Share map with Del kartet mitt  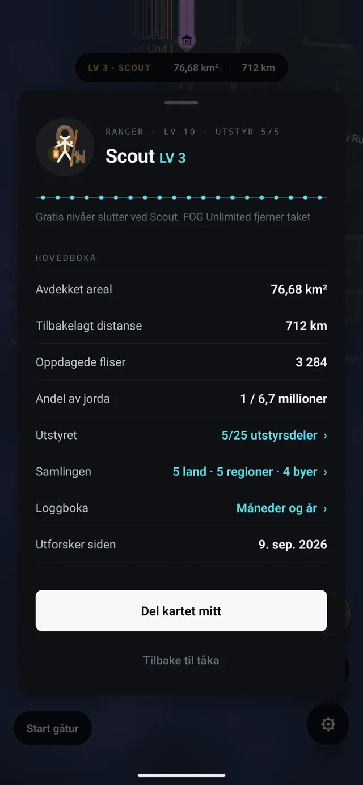click(181, 611)
